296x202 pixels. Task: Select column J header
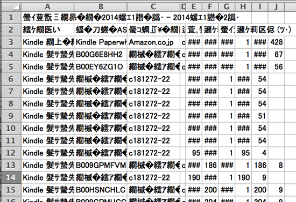(276, 7)
